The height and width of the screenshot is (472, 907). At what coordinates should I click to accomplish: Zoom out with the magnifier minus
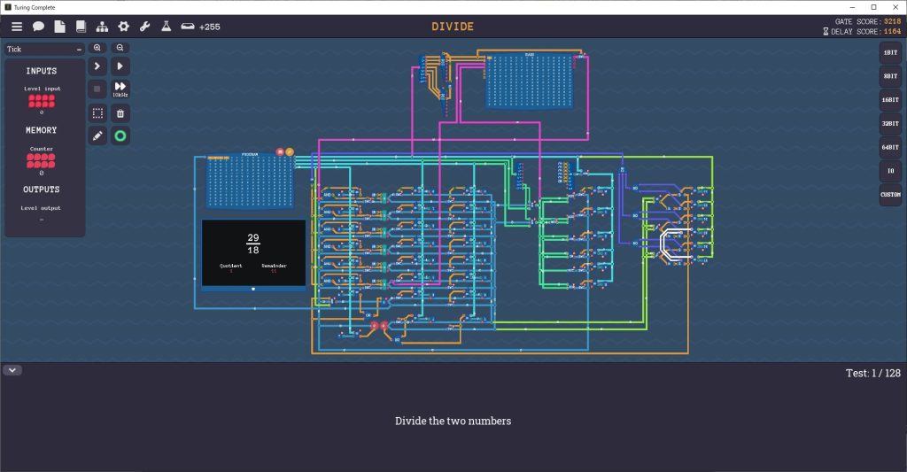pos(120,48)
